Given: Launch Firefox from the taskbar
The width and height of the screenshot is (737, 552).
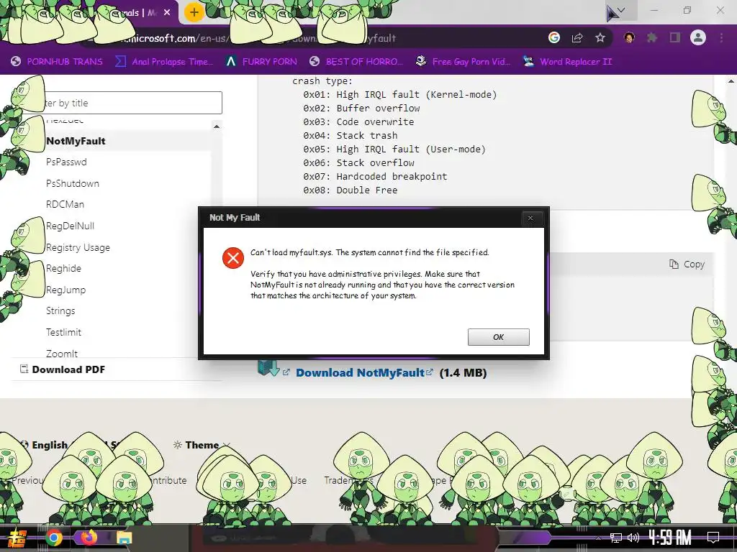Looking at the screenshot, I should (88, 538).
